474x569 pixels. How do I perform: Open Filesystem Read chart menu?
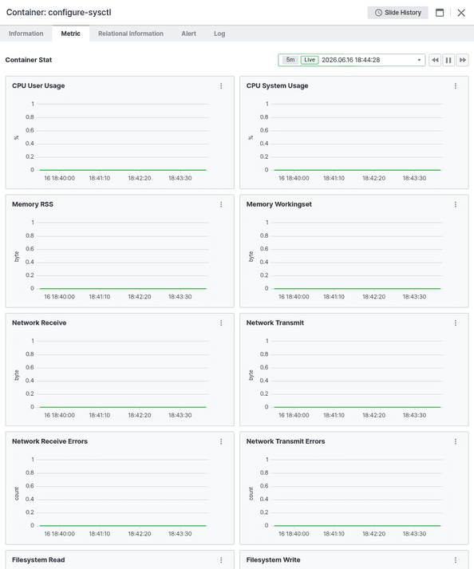click(x=221, y=560)
